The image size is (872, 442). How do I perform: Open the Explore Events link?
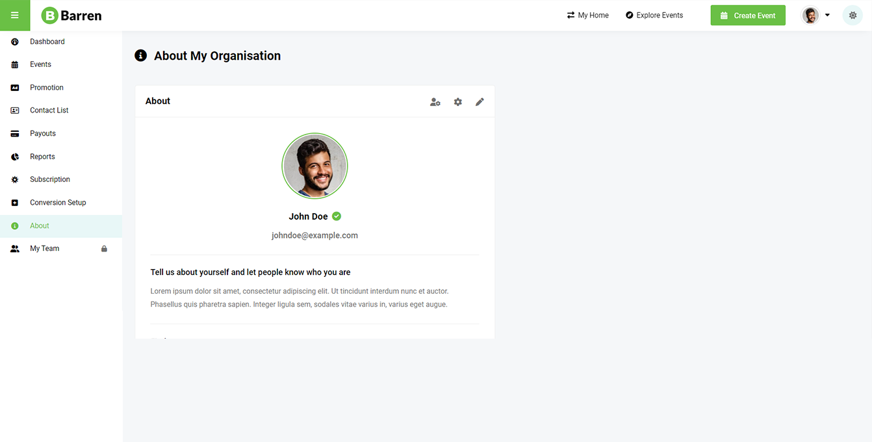[654, 16]
